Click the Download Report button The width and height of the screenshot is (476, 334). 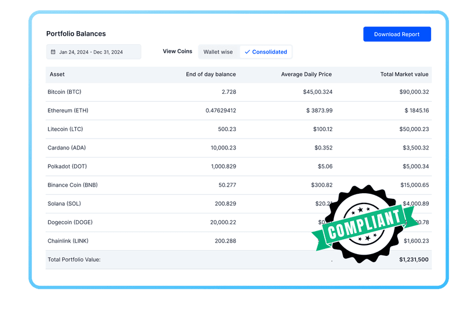(x=397, y=34)
